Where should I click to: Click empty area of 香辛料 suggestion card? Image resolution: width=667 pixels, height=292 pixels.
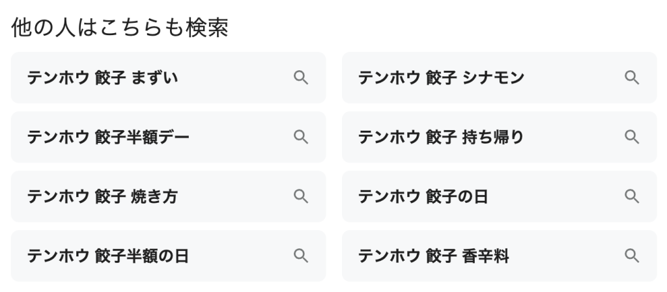tap(566, 256)
